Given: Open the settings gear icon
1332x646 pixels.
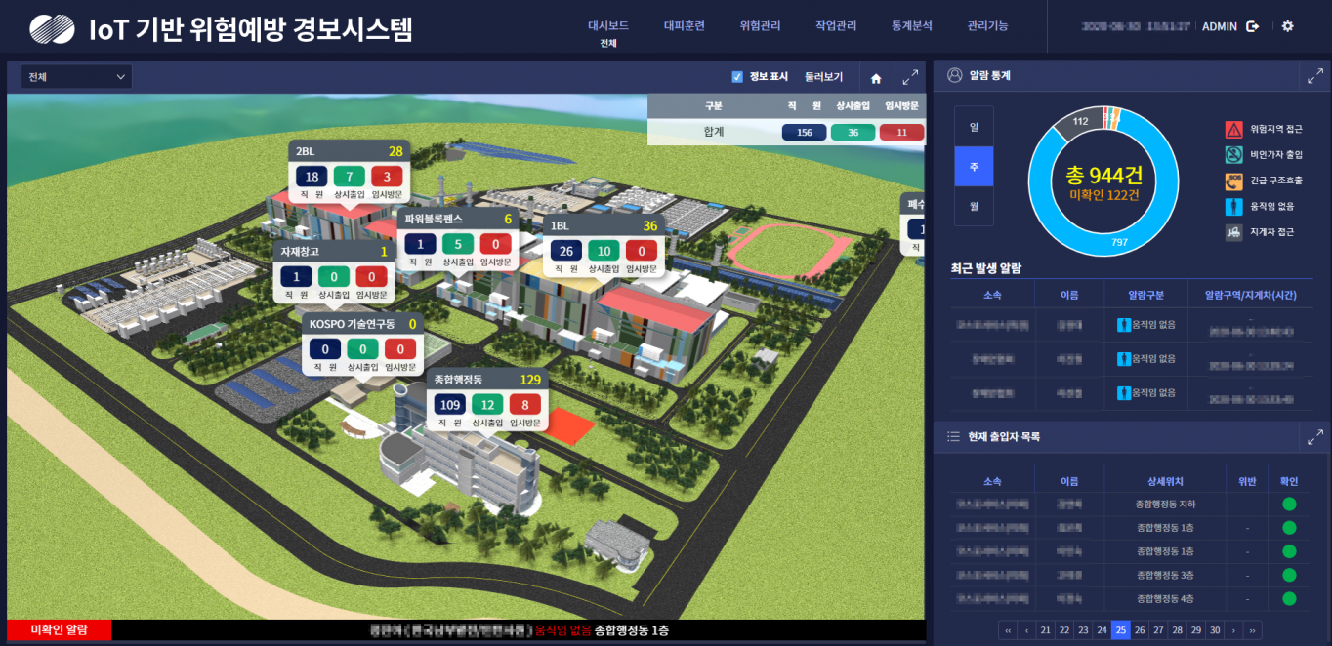Looking at the screenshot, I should (x=1287, y=26).
